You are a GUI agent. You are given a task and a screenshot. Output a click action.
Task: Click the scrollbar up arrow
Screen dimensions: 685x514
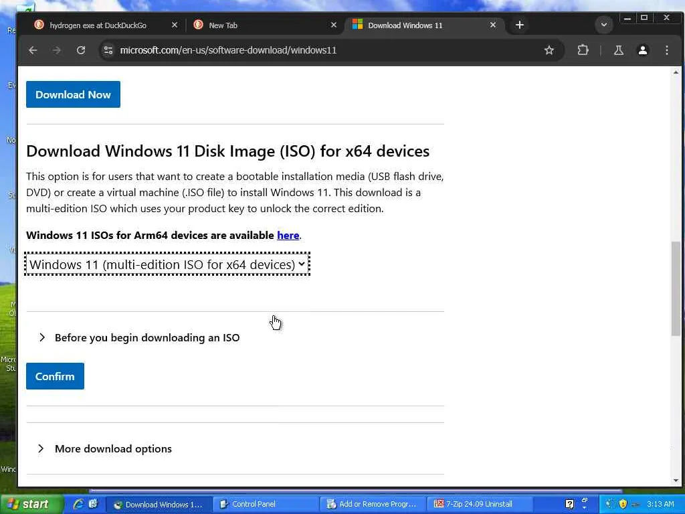point(676,72)
